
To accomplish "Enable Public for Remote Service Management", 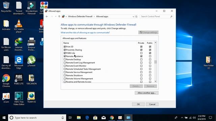I will click(x=150, y=72).
